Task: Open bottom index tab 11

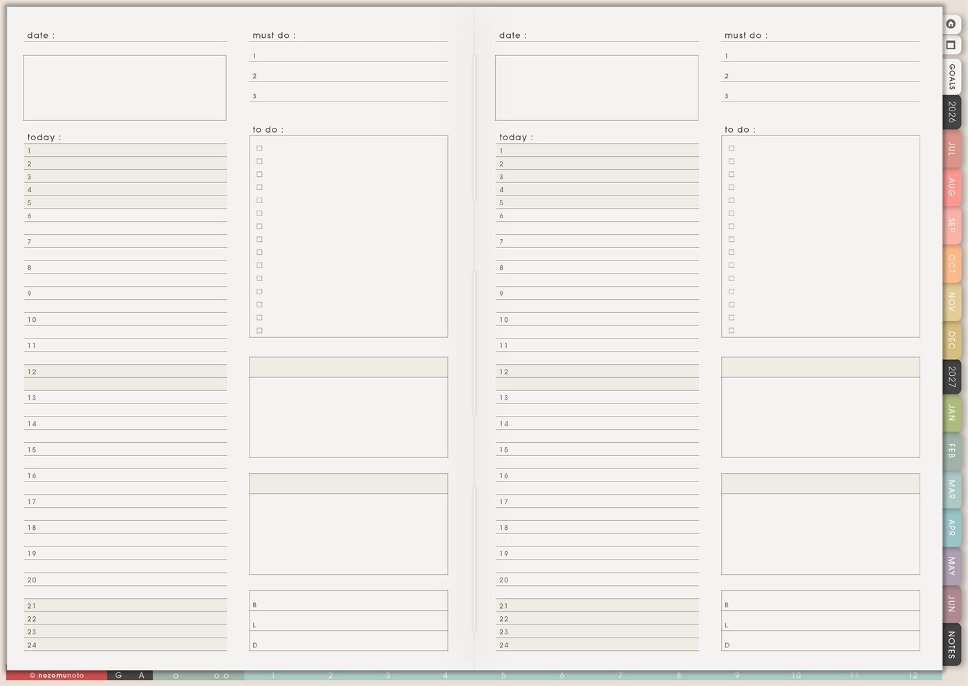Action: 855,676
